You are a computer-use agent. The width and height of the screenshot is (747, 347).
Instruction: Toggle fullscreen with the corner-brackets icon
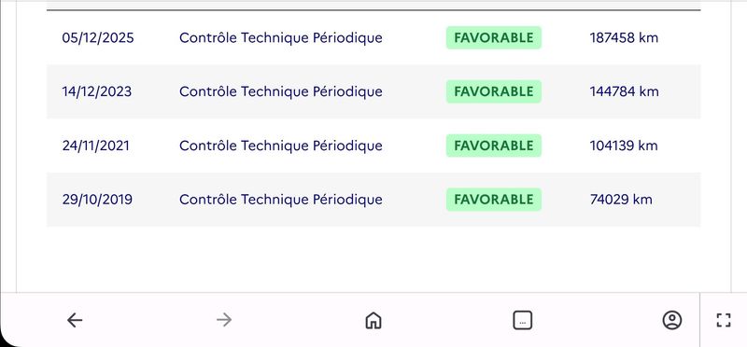[723, 320]
